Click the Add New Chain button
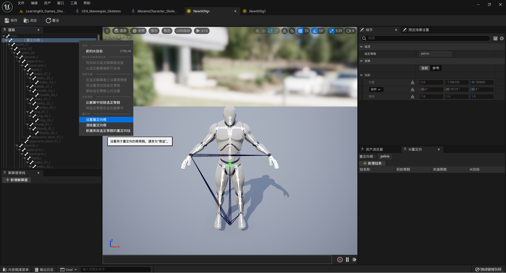506x273 pixels. click(x=372, y=163)
